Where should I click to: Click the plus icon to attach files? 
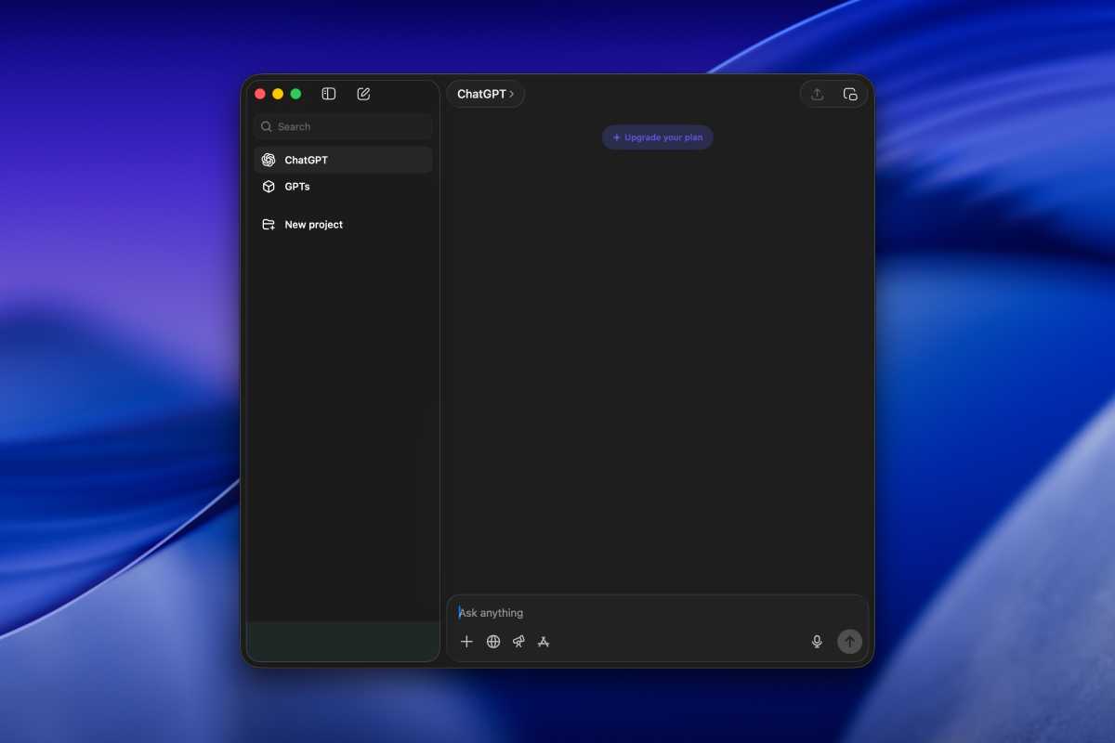466,641
